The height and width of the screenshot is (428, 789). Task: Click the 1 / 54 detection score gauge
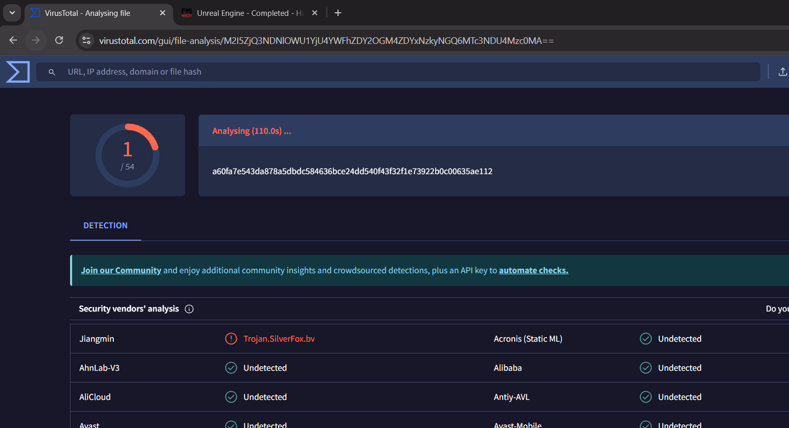tap(127, 155)
